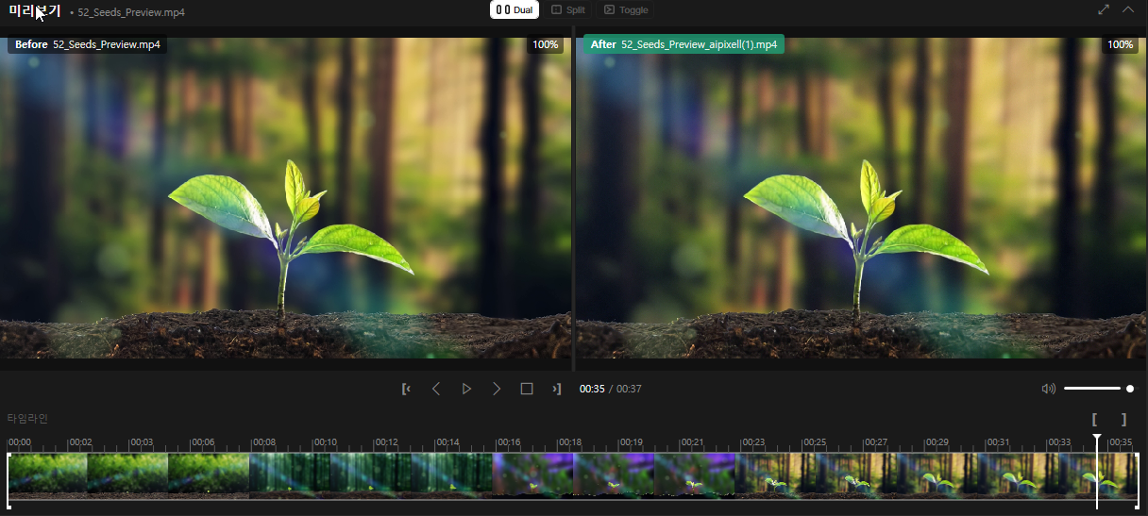The height and width of the screenshot is (516, 1148).
Task: Switch to Toggle view mode
Action: coord(626,10)
